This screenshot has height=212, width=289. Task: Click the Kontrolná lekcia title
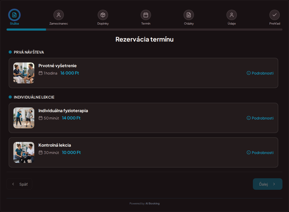click(x=55, y=145)
